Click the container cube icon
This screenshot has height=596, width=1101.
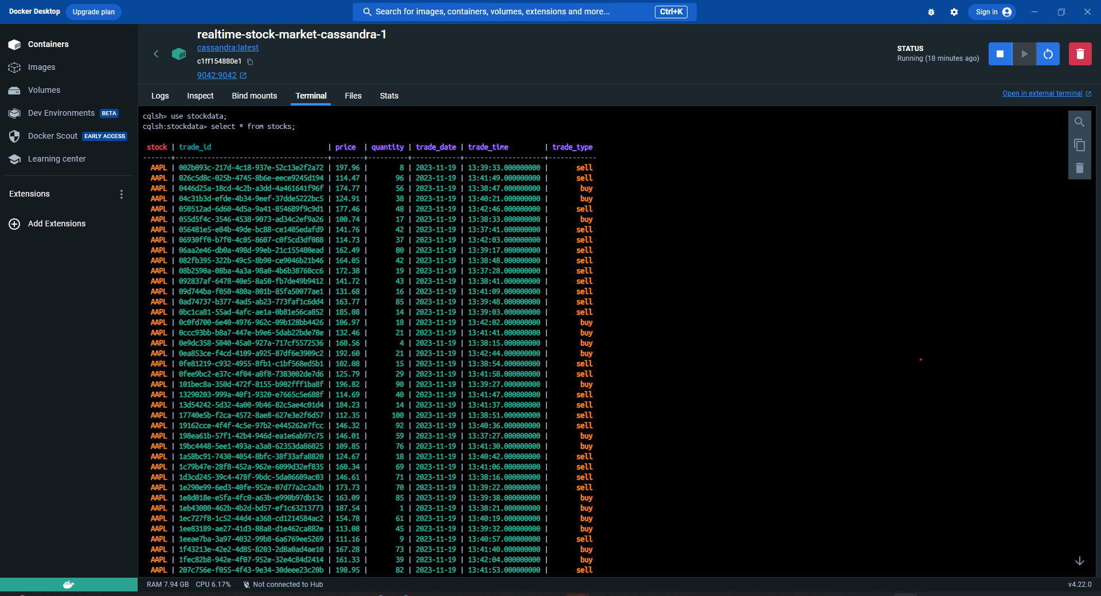click(179, 54)
